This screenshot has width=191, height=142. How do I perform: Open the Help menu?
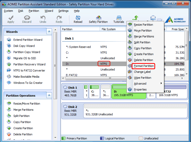coord(77,11)
